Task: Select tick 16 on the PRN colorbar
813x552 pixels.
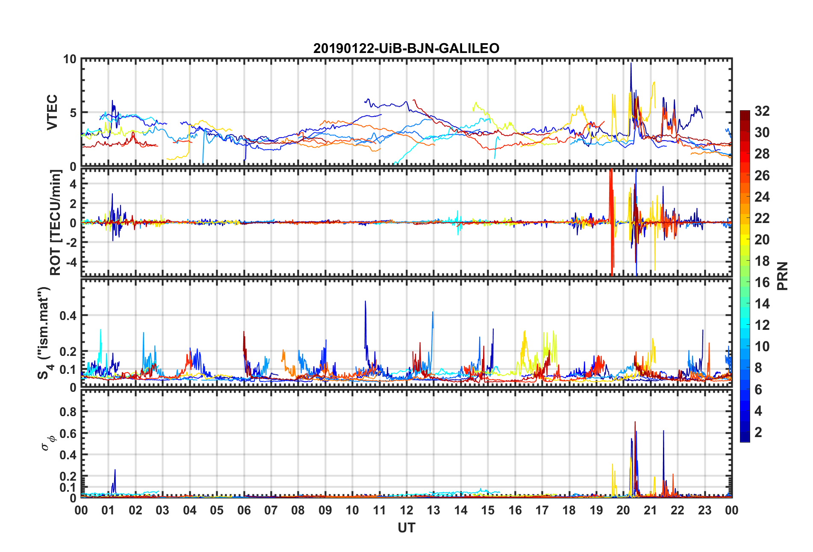Action: [762, 282]
